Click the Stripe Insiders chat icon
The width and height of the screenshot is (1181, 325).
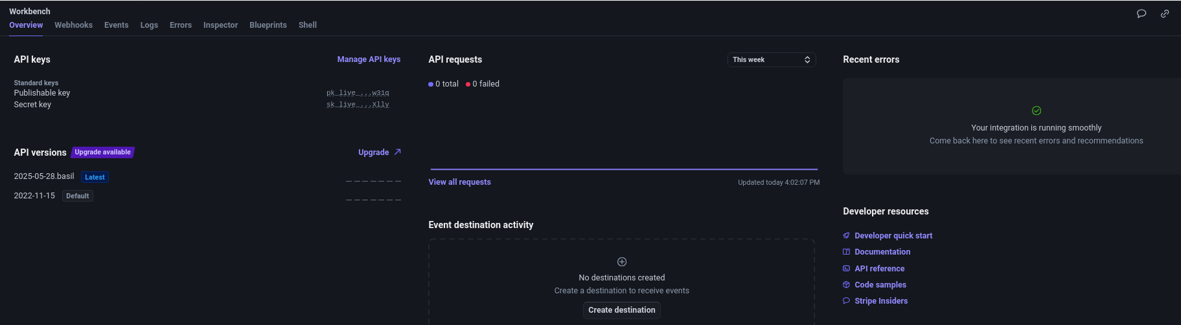coord(846,300)
